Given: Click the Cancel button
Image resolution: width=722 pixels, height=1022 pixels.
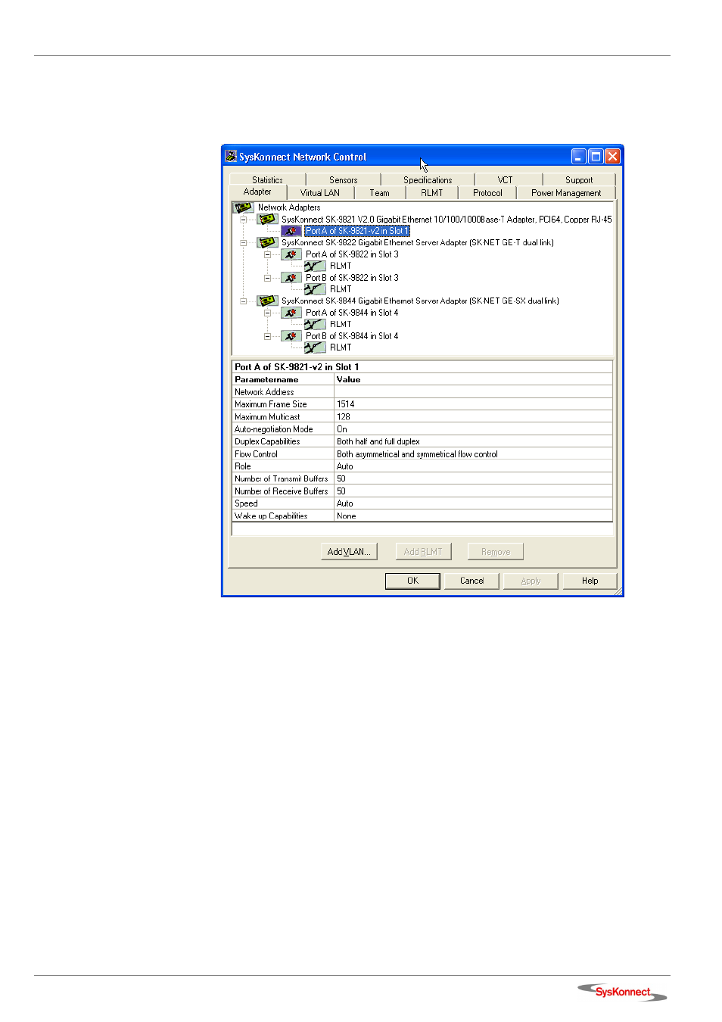Looking at the screenshot, I should (471, 581).
